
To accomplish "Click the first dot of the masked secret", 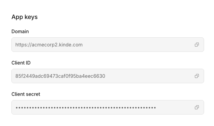I will click(x=17, y=107).
